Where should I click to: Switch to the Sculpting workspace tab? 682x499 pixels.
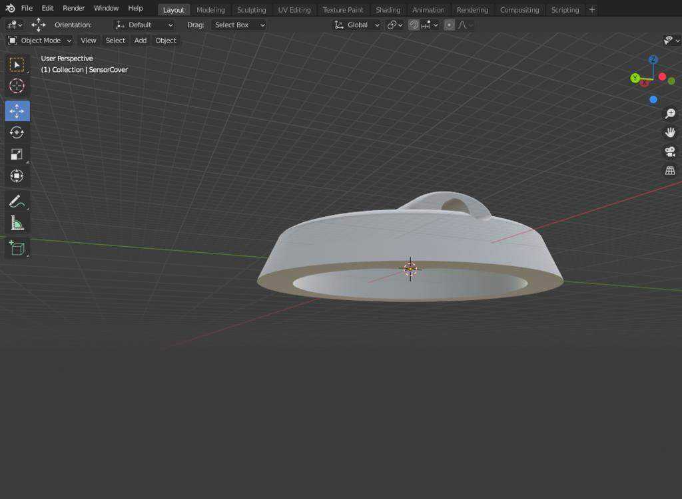(251, 9)
